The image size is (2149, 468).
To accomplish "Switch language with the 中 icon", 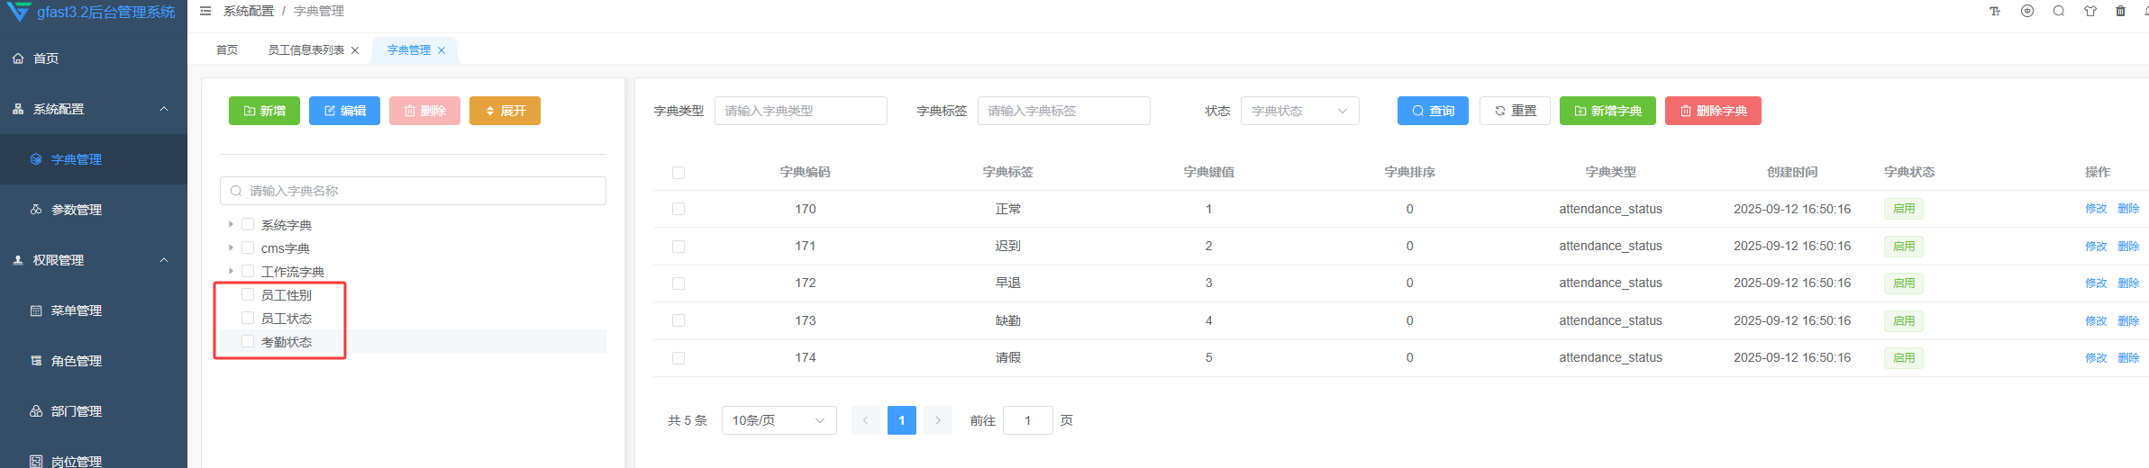I will click(x=2027, y=12).
